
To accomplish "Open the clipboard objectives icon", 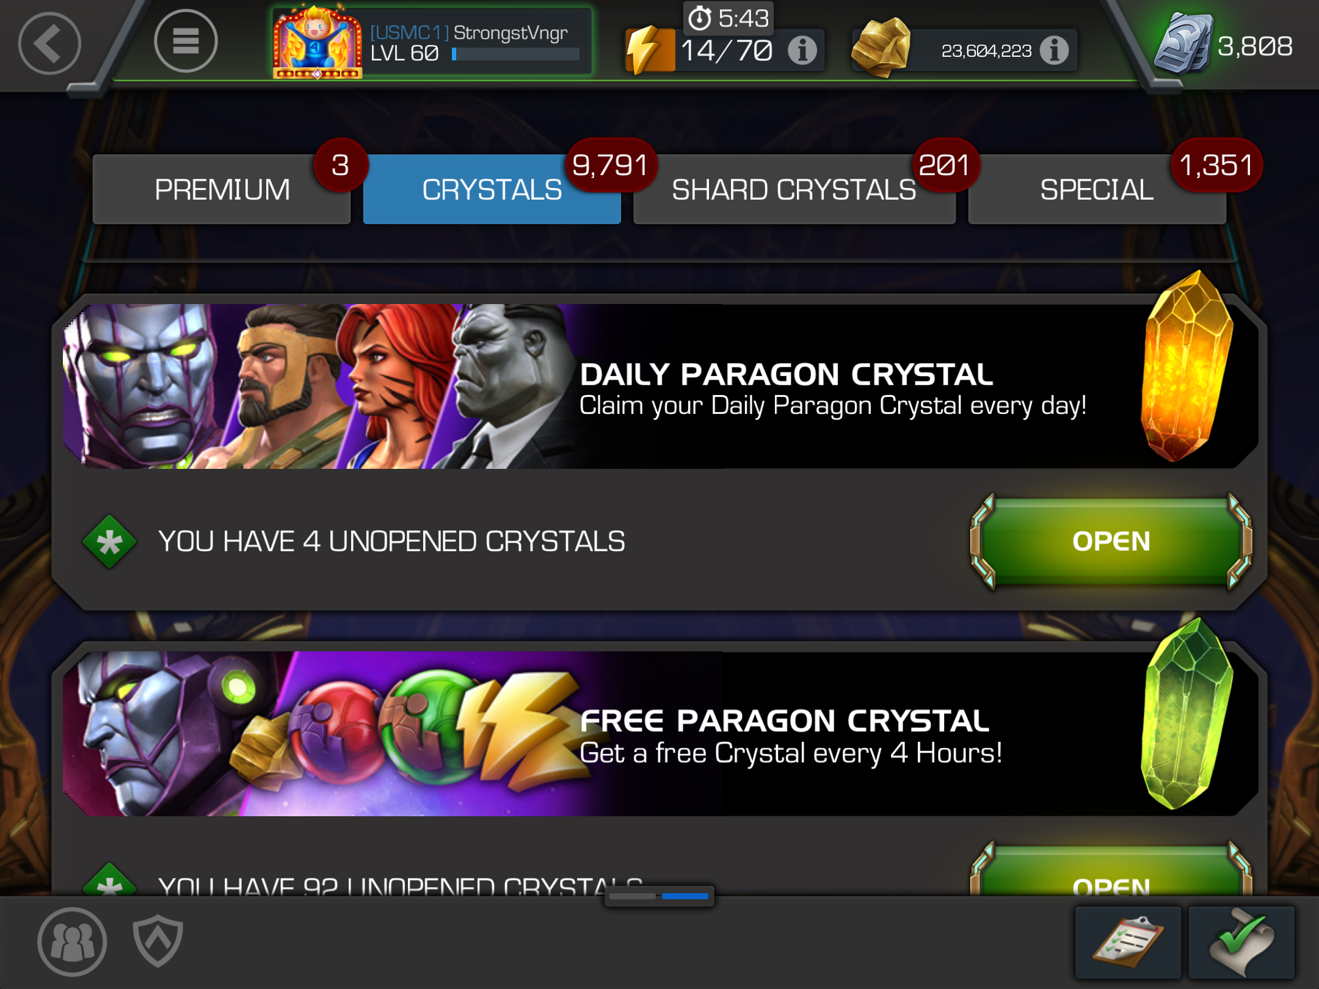I will click(1128, 943).
